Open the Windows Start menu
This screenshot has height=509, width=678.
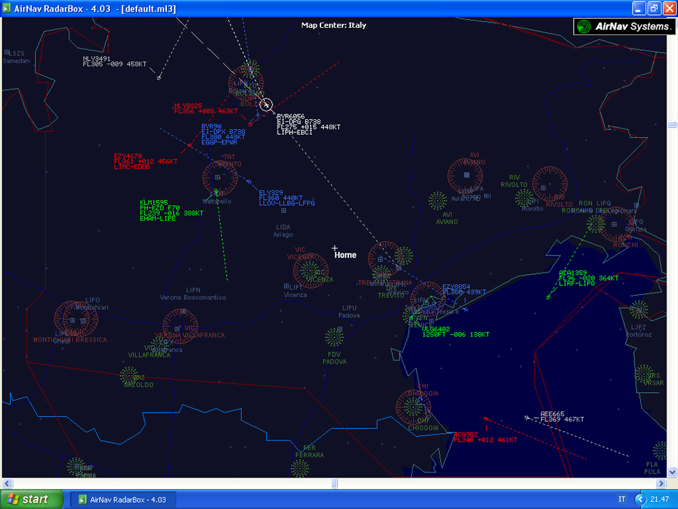[32, 500]
